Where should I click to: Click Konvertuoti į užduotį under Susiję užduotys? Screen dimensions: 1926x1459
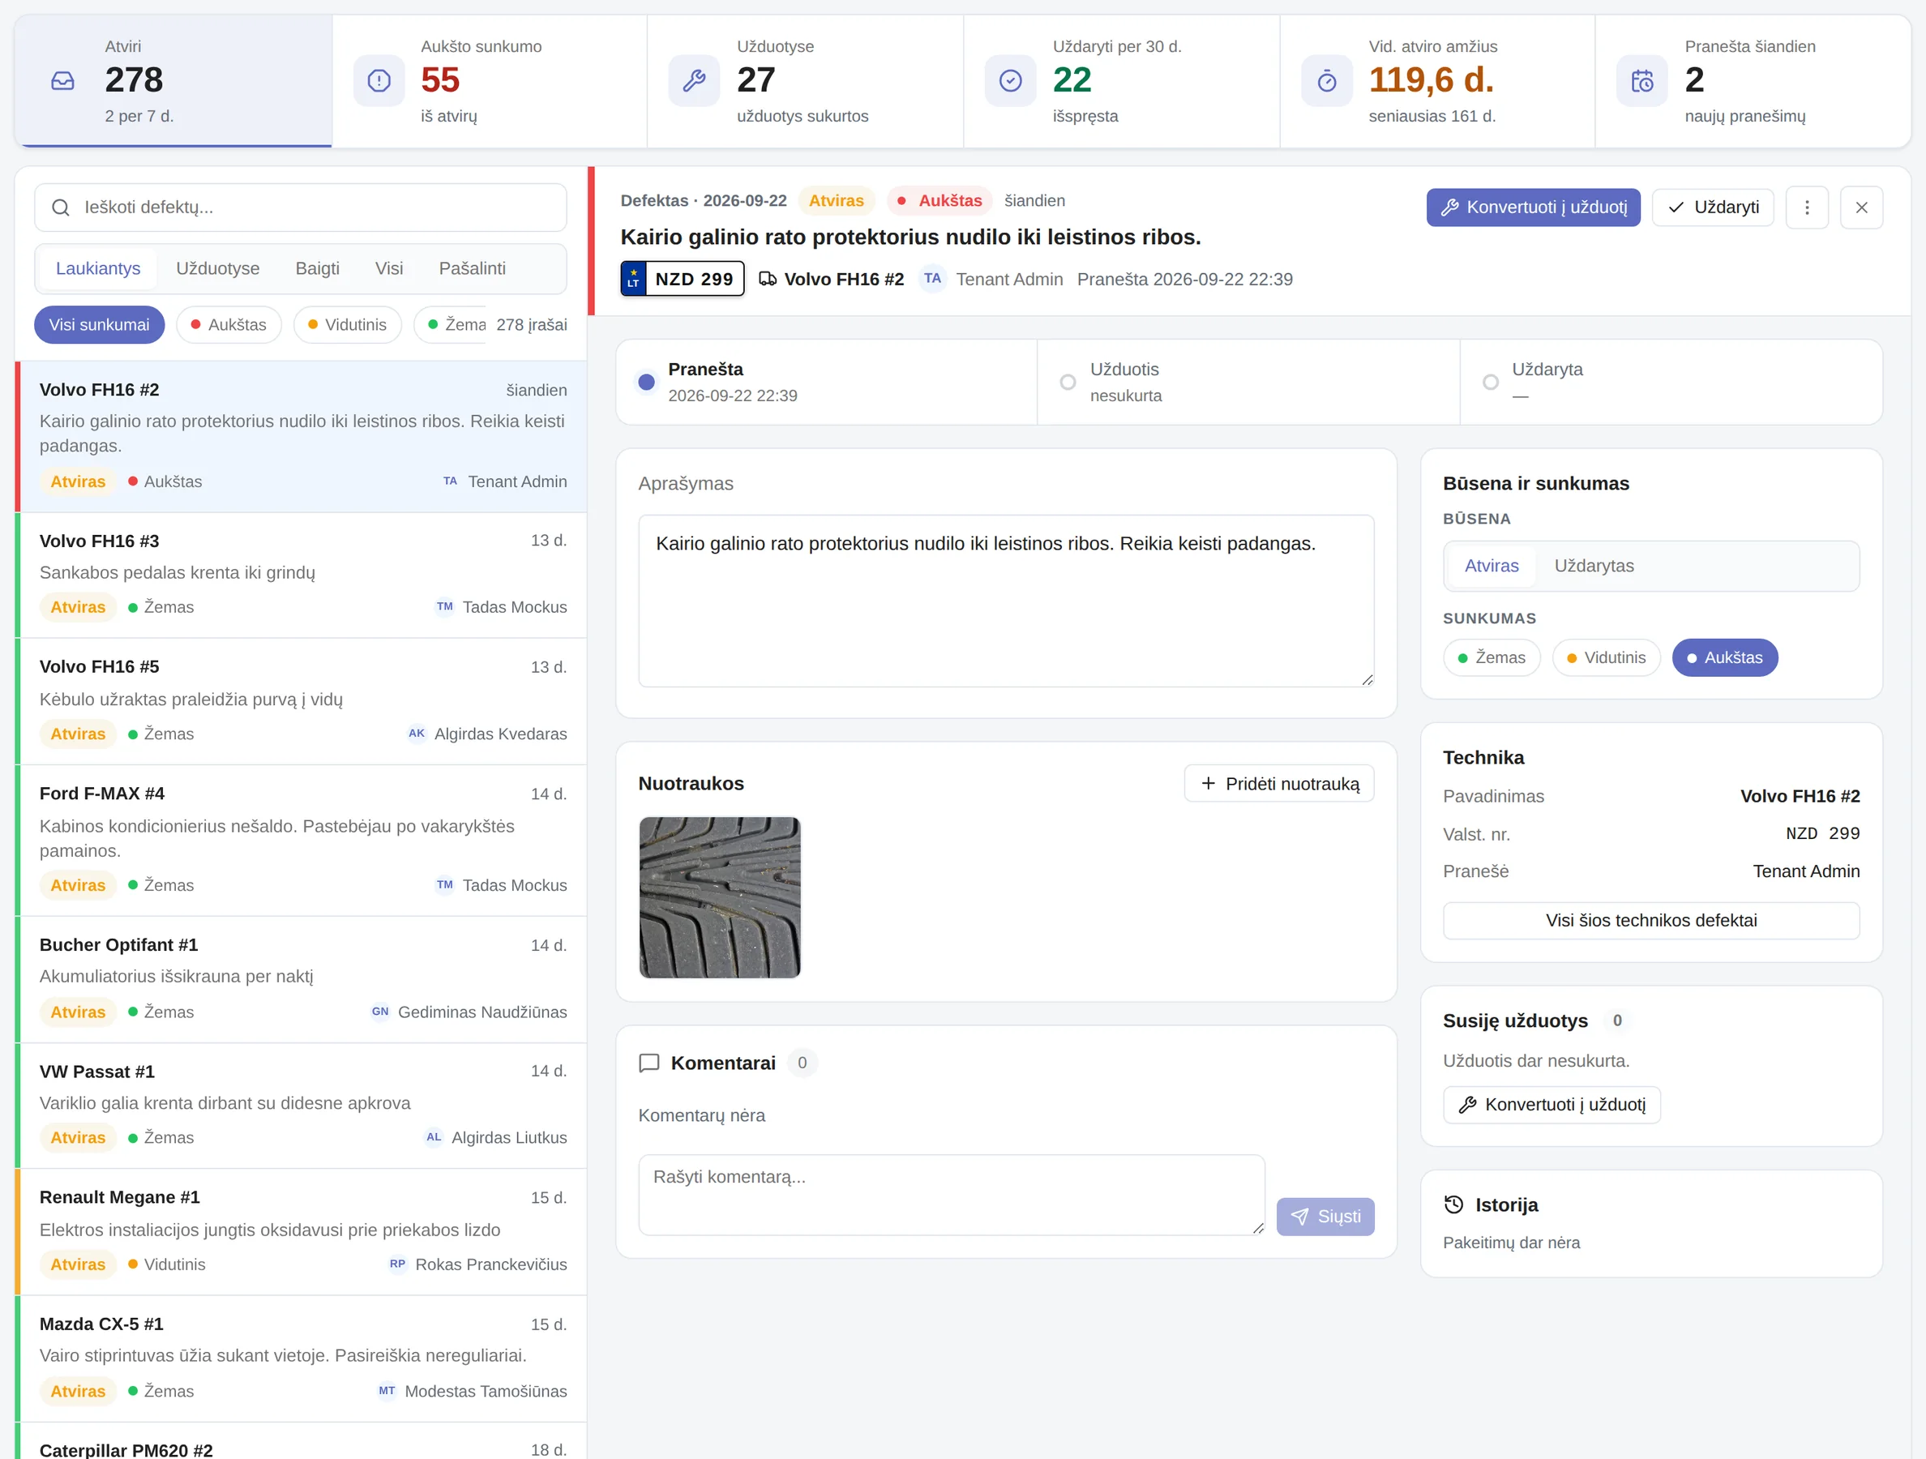[x=1551, y=1105]
